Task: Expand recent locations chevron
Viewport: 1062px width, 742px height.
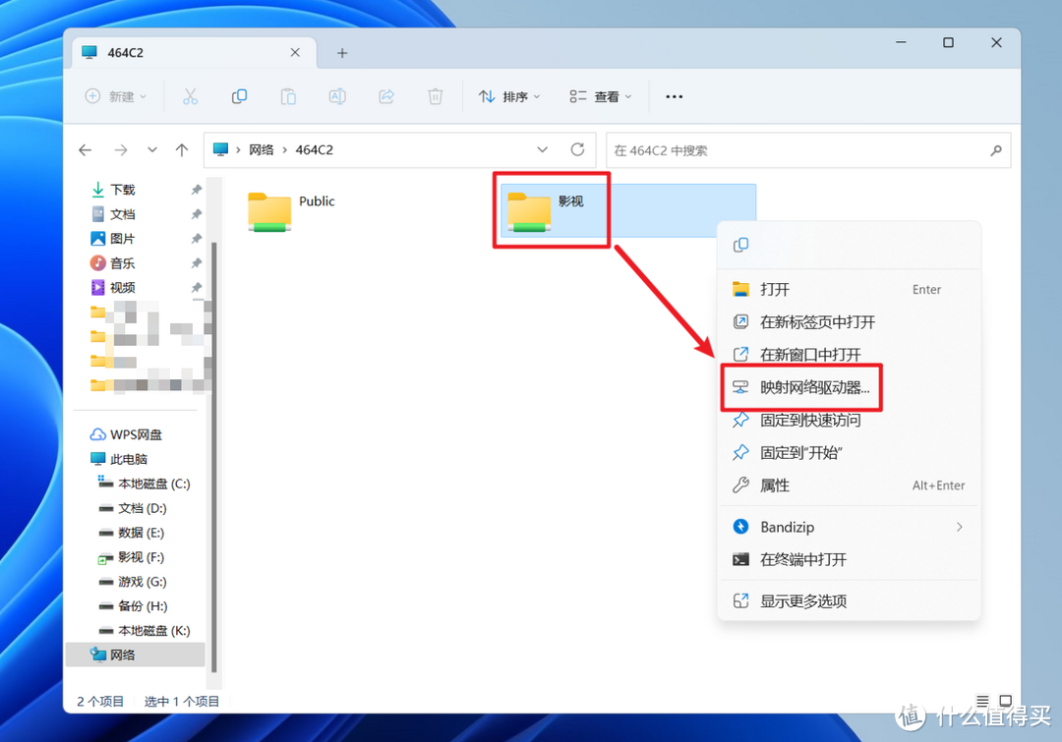Action: (151, 150)
